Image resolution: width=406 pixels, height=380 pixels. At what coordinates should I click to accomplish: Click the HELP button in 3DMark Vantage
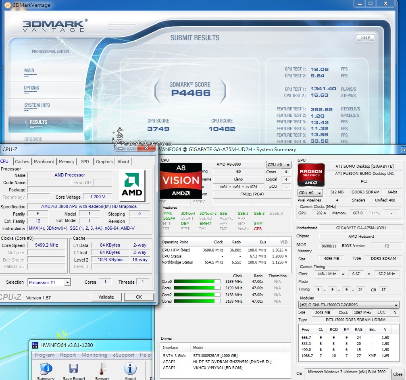pyautogui.click(x=365, y=37)
